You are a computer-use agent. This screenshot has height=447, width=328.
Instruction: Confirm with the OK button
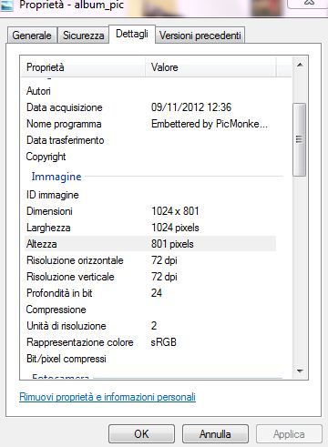point(141,434)
